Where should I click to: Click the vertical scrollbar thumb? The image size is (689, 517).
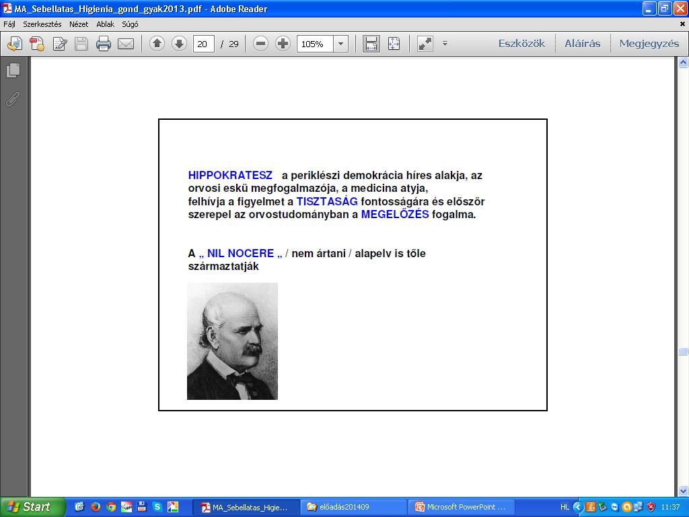point(684,351)
